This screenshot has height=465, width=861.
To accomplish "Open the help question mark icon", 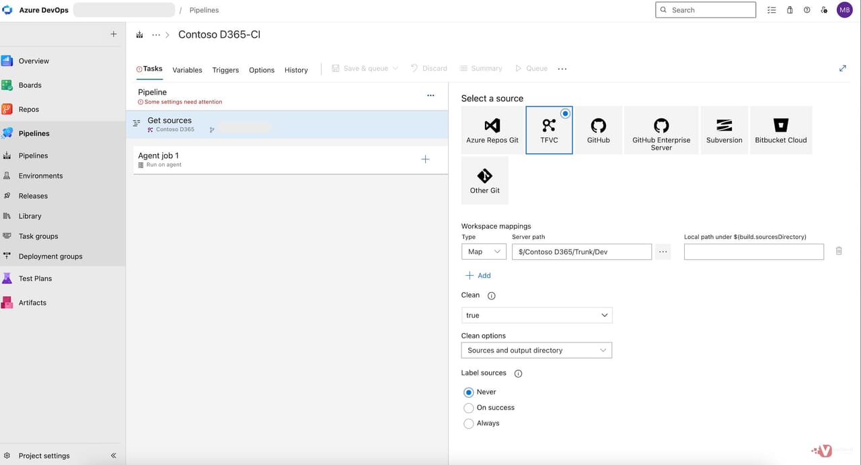I will (807, 10).
